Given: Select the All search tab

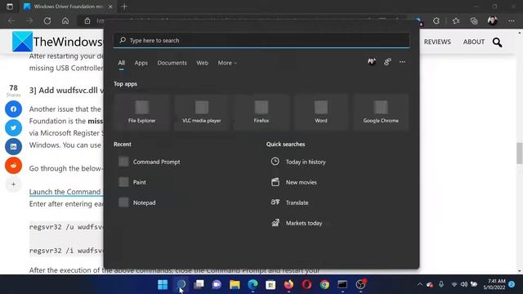Looking at the screenshot, I should [122, 63].
